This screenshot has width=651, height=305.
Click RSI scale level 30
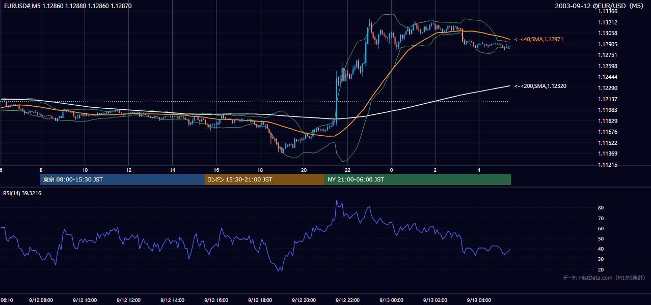(x=601, y=259)
